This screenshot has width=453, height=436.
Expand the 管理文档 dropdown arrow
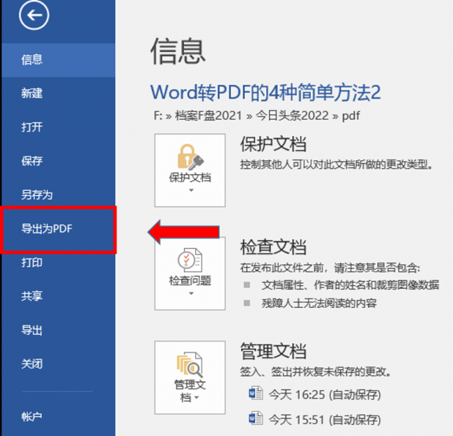pyautogui.click(x=197, y=398)
